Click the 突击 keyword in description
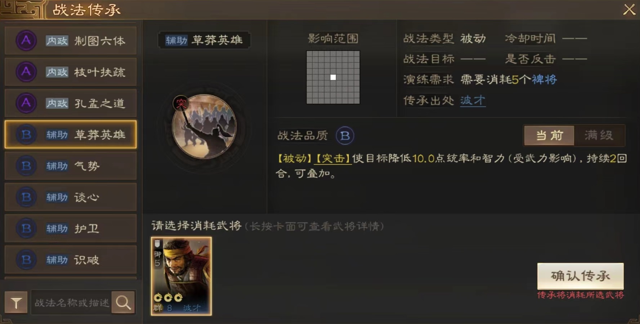Viewport: 640px width, 324px height. [332, 159]
